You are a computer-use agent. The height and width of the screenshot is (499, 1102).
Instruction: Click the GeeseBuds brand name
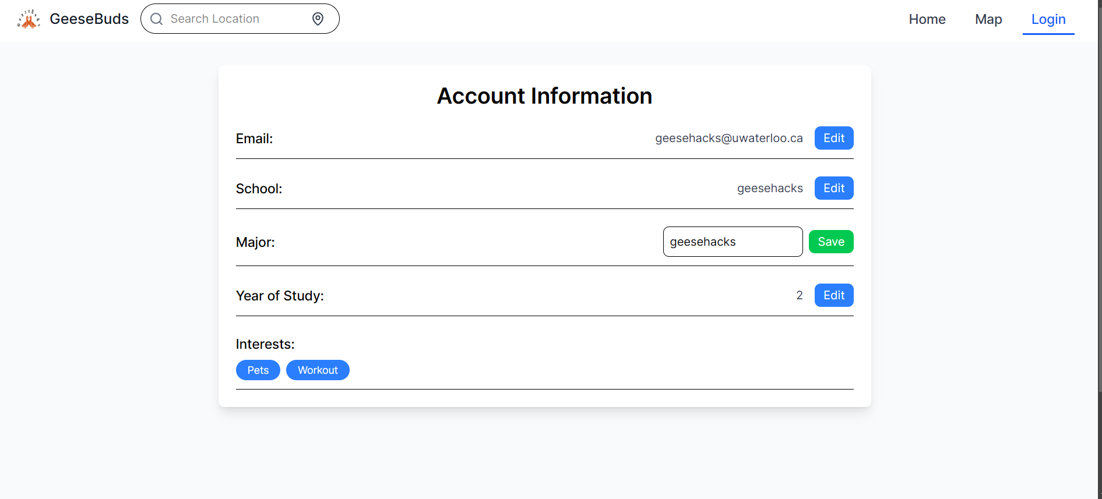[89, 19]
